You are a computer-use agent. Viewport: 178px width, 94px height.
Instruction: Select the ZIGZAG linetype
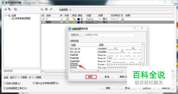pyautogui.click(x=74, y=68)
